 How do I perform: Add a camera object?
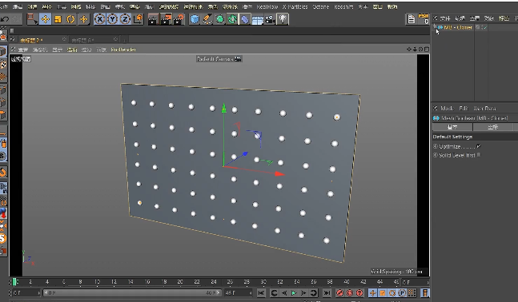click(270, 19)
